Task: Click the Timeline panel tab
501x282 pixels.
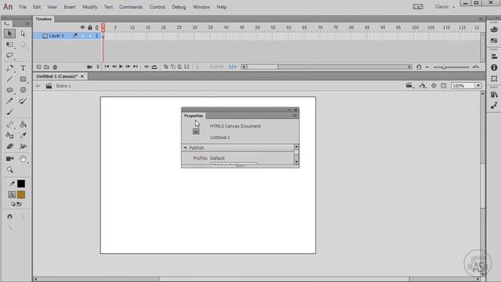Action: (x=44, y=19)
